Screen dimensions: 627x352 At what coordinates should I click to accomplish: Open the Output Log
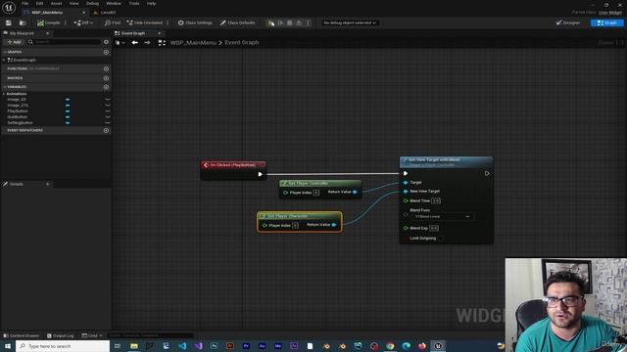pos(61,335)
